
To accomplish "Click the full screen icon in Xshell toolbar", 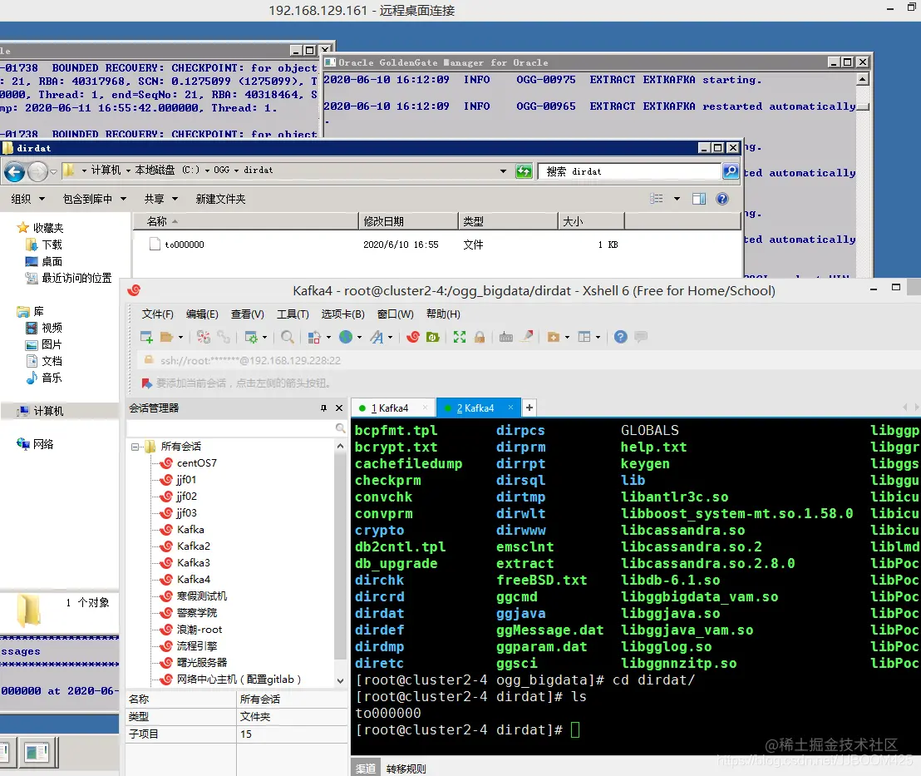I will 460,337.
